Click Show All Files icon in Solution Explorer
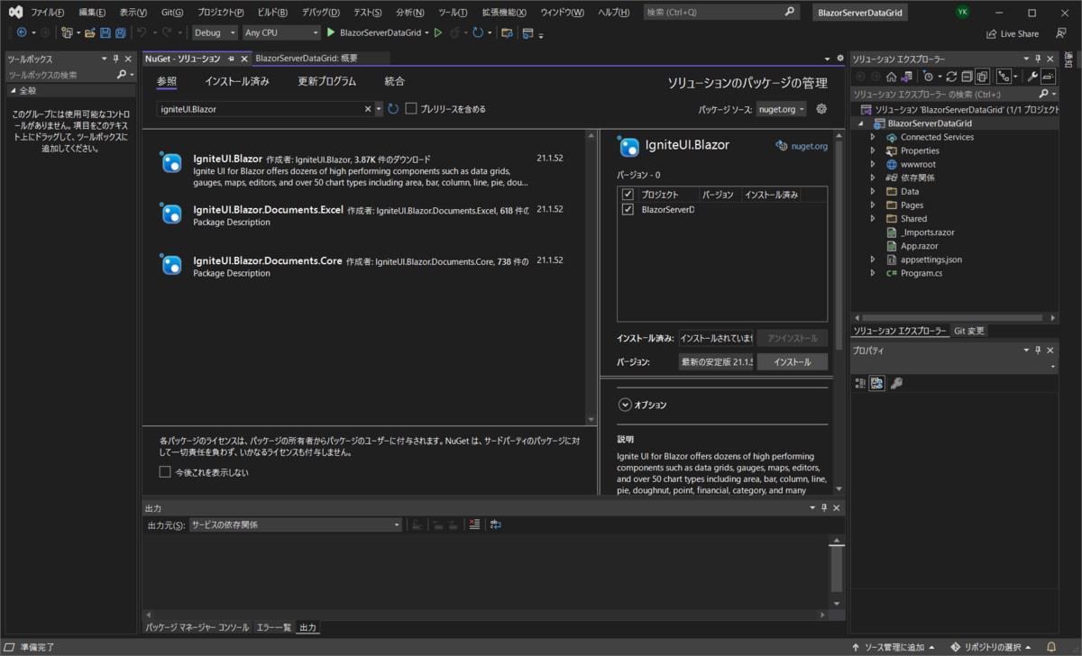The height and width of the screenshot is (656, 1082). click(x=982, y=77)
